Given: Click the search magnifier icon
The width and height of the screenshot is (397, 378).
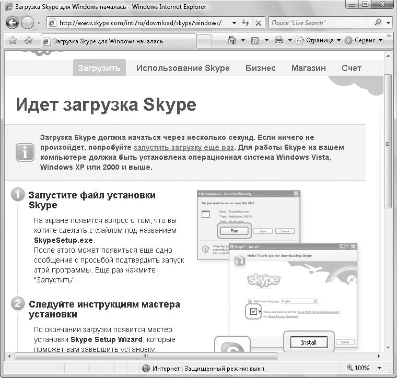Looking at the screenshot, I should point(378,22).
